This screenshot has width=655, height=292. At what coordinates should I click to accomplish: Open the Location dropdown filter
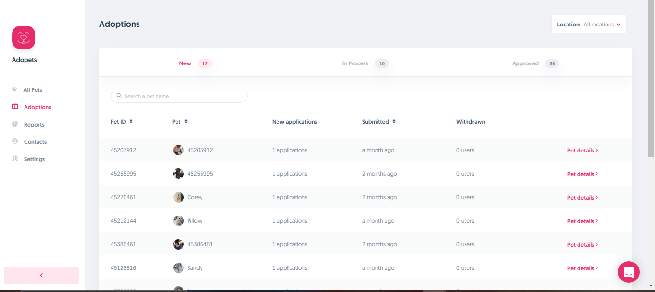point(589,24)
